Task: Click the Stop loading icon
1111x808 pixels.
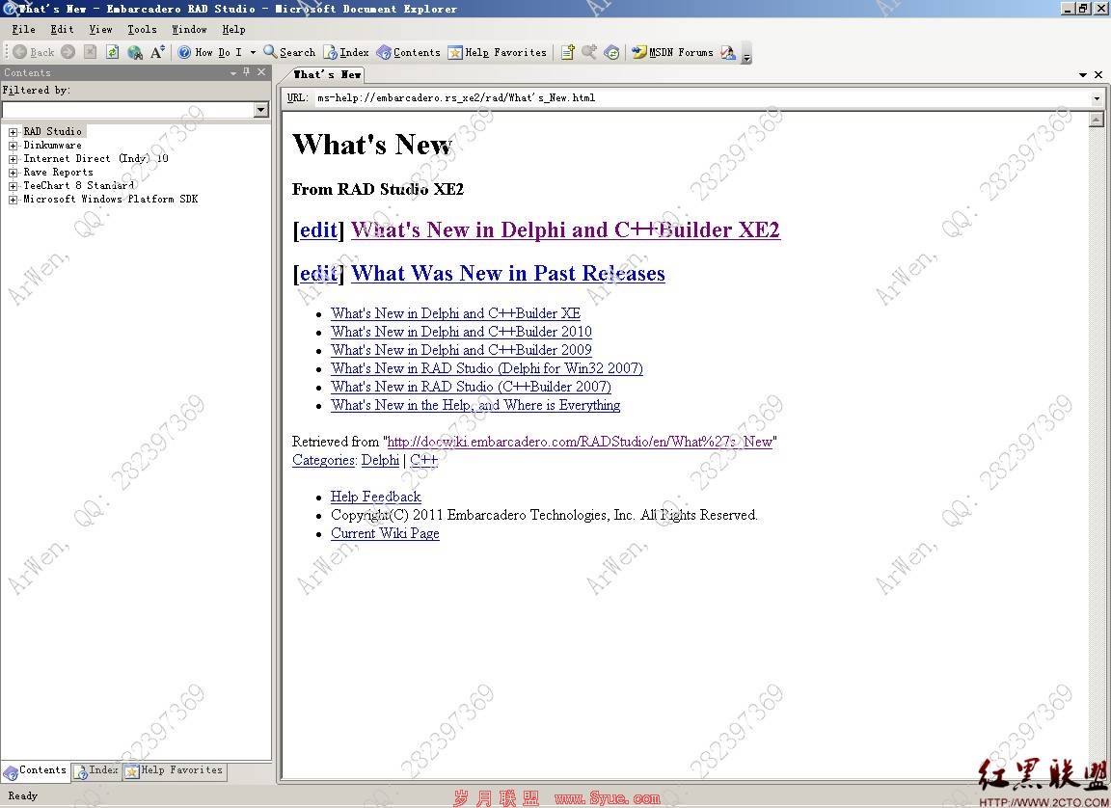Action: point(90,52)
